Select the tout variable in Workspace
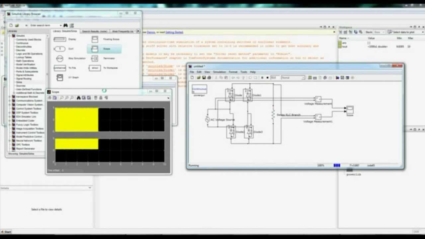The image size is (425, 239). pyautogui.click(x=344, y=46)
